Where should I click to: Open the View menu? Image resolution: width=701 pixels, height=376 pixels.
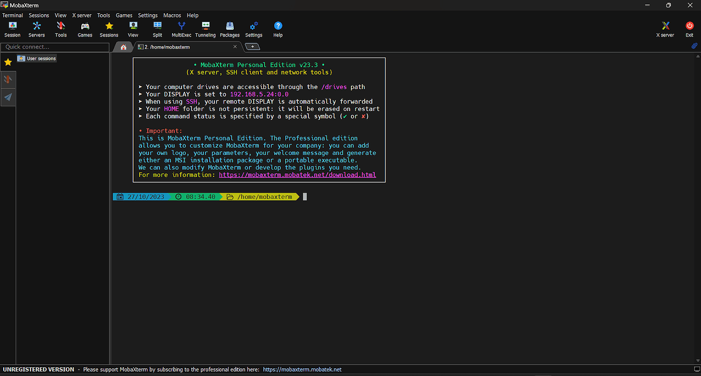pos(61,15)
